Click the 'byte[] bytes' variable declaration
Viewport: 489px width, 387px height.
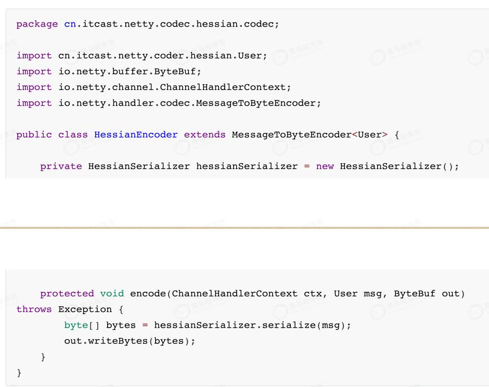click(x=100, y=325)
